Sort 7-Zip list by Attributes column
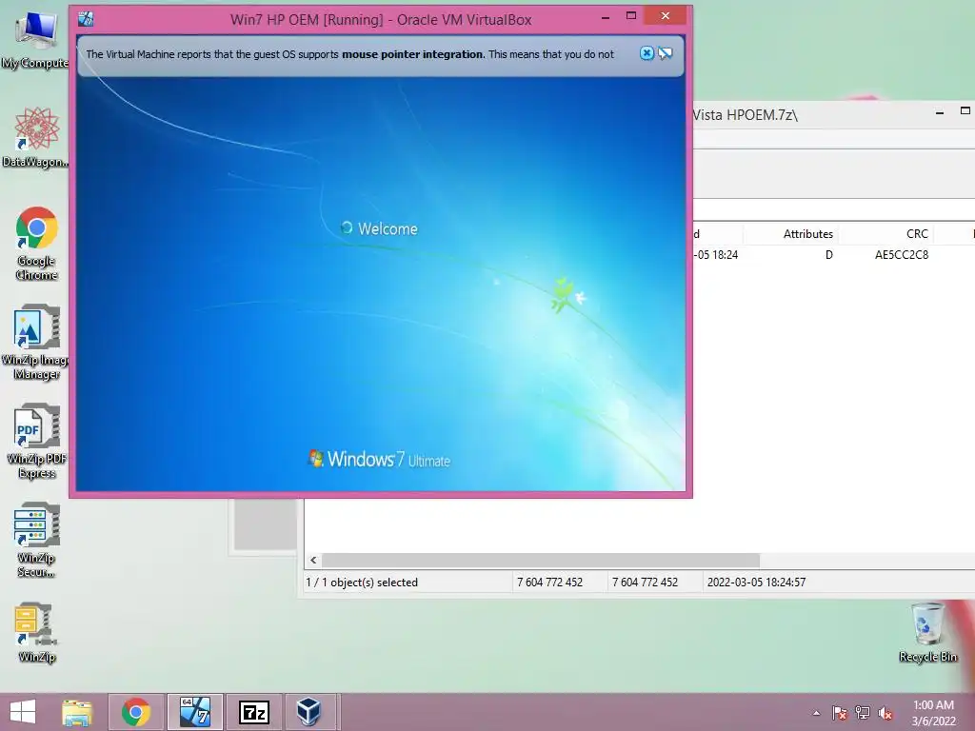Screen dimensions: 975x731 click(x=807, y=234)
